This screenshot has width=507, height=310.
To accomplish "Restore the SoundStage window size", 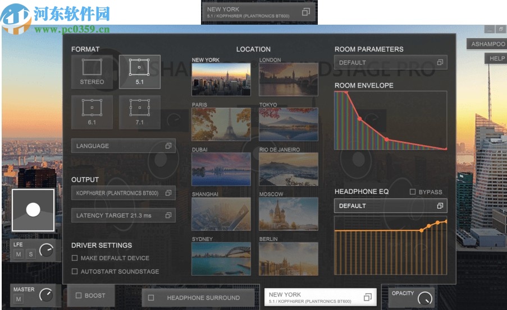I will [x=501, y=29].
